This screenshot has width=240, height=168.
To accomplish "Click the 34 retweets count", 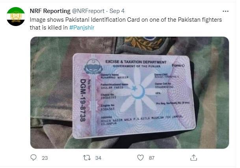I will point(98,158).
